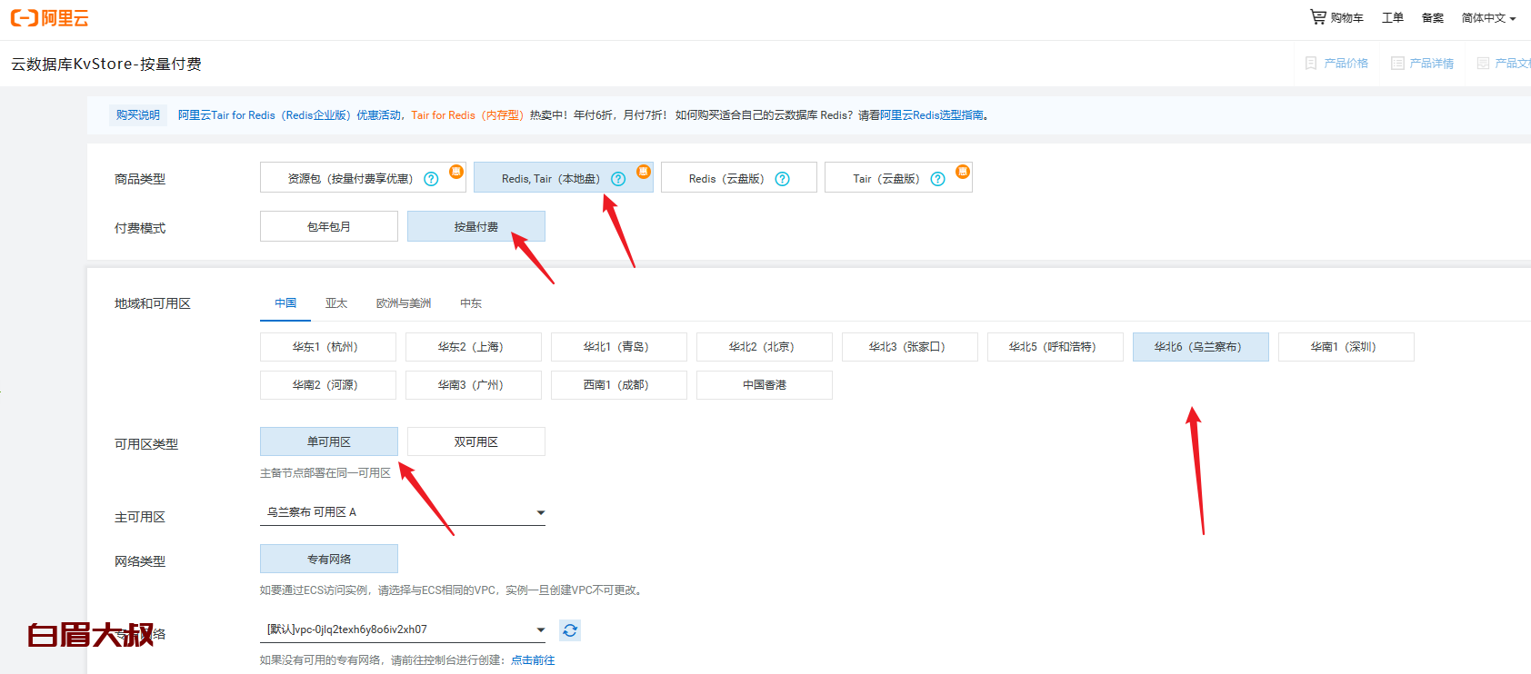Image resolution: width=1531 pixels, height=674 pixels.
Task: Select region 华南2 (河源)
Action: [x=328, y=385]
